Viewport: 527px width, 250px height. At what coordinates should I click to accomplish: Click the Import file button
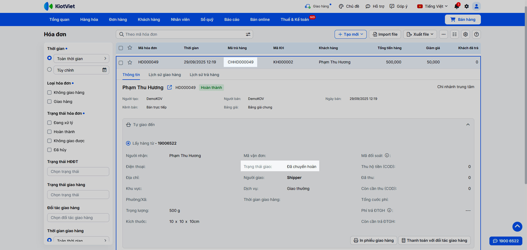click(x=385, y=34)
